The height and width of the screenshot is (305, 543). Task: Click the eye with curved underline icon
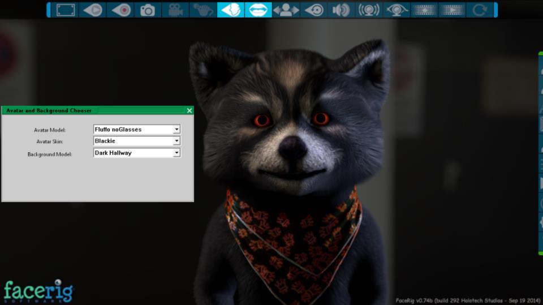(396, 10)
